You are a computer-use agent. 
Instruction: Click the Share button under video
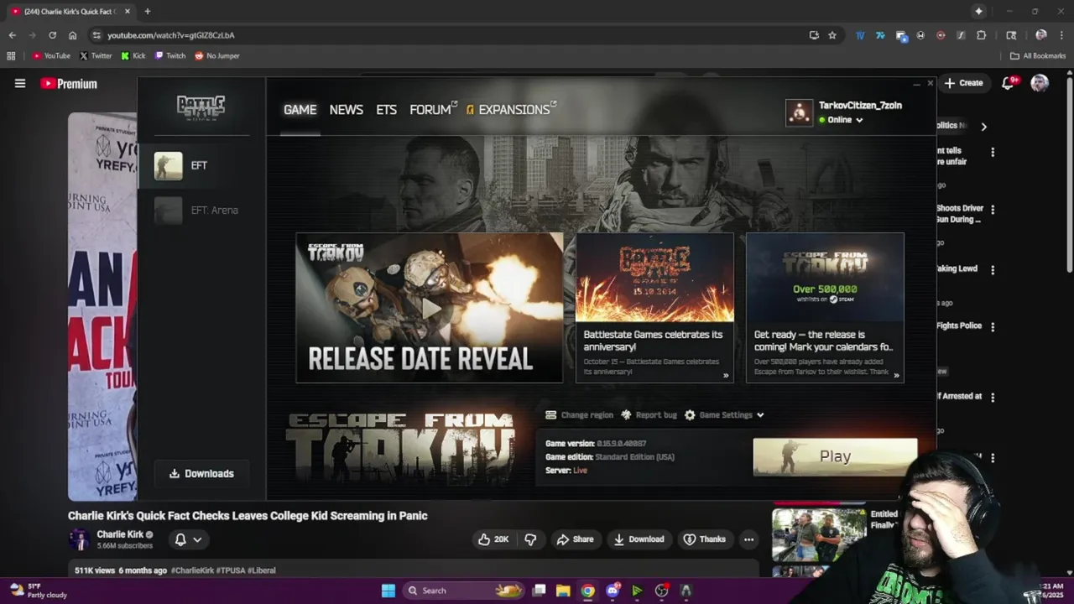[x=575, y=539]
